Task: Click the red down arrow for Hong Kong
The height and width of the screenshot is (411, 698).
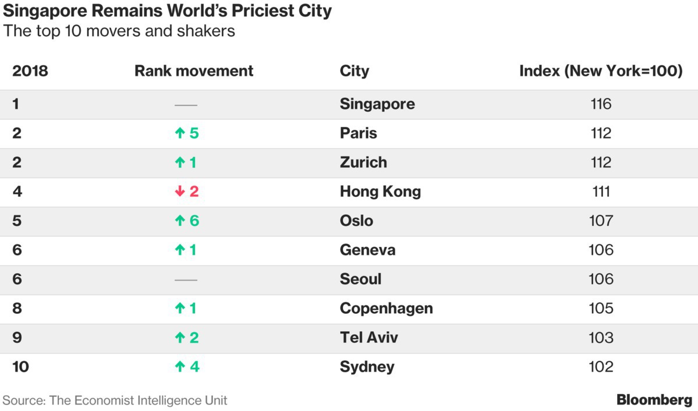Action: coord(180,192)
